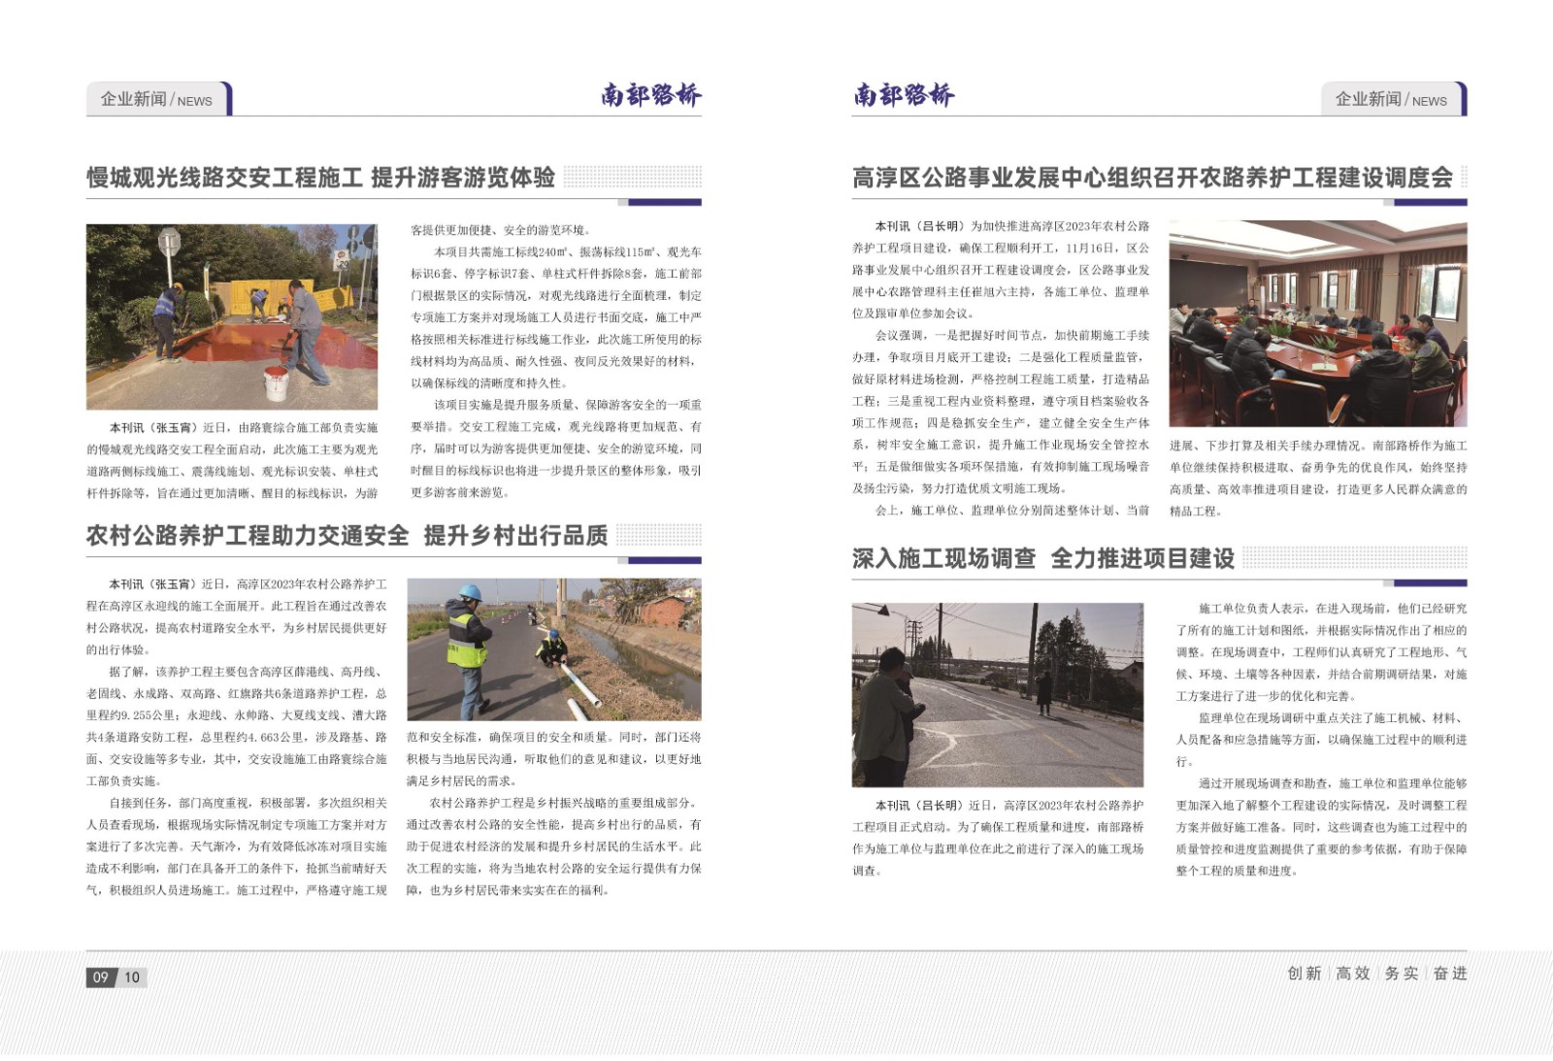Click the conference room meeting photo
The width and height of the screenshot is (1553, 1061).
coord(1318,324)
